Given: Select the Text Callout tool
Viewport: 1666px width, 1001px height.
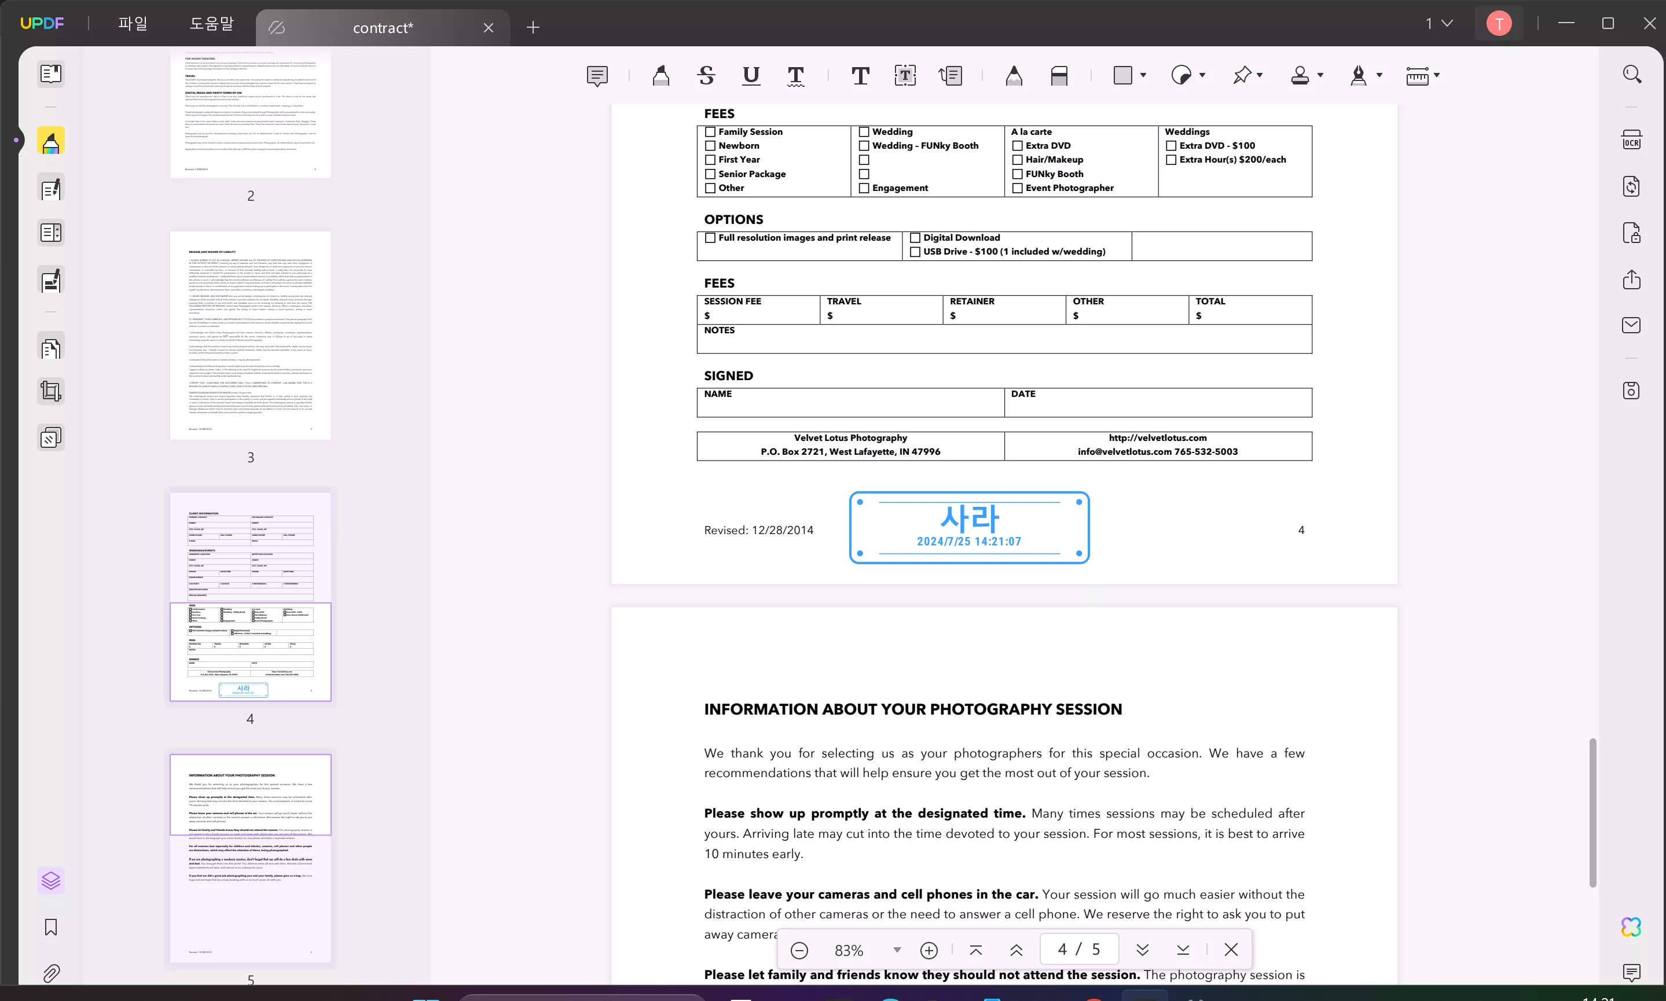Looking at the screenshot, I should 951,76.
